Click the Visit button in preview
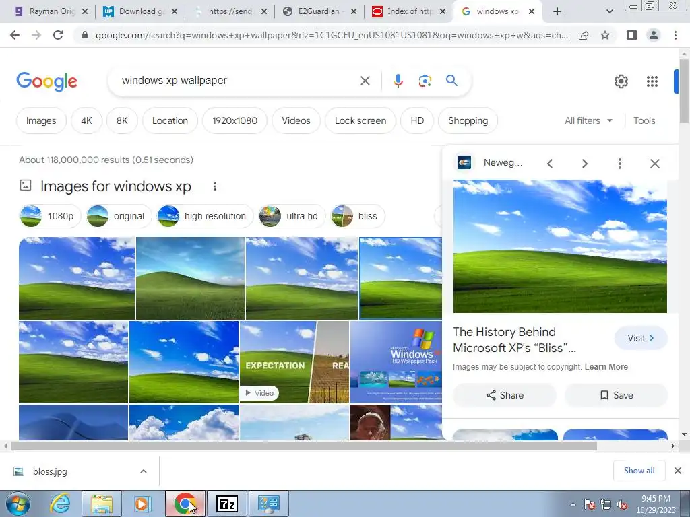Image resolution: width=690 pixels, height=517 pixels. pos(641,338)
